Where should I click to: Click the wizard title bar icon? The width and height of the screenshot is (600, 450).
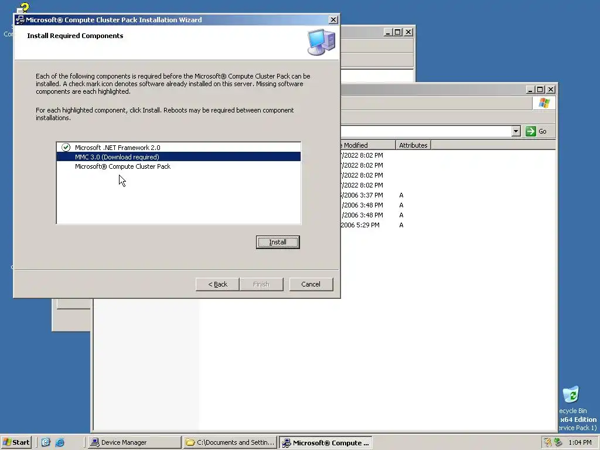[20, 20]
